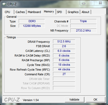Click the Cycle Time (tRAS) label

click(x=38, y=65)
